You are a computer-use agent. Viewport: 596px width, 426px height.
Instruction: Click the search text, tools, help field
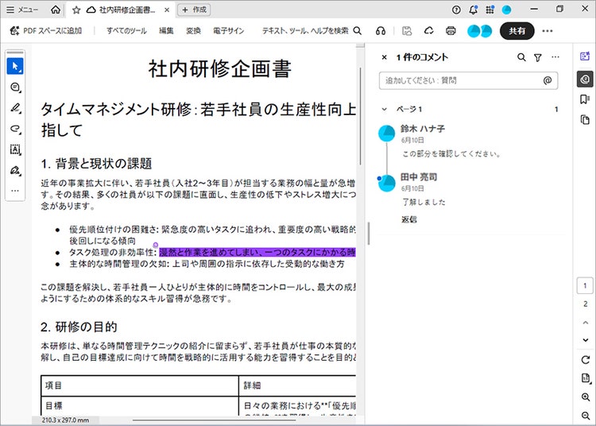coord(312,31)
